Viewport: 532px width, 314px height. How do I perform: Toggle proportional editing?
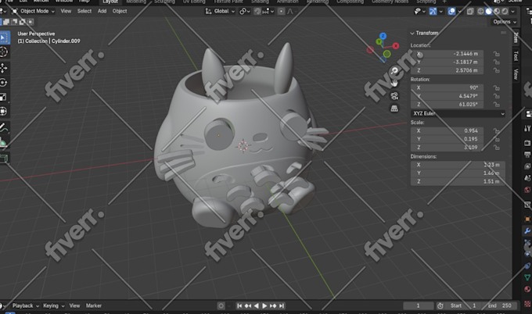(282, 12)
